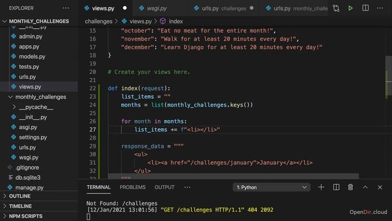Run the Python file with play button
The width and height of the screenshot is (392, 221).
pyautogui.click(x=350, y=8)
